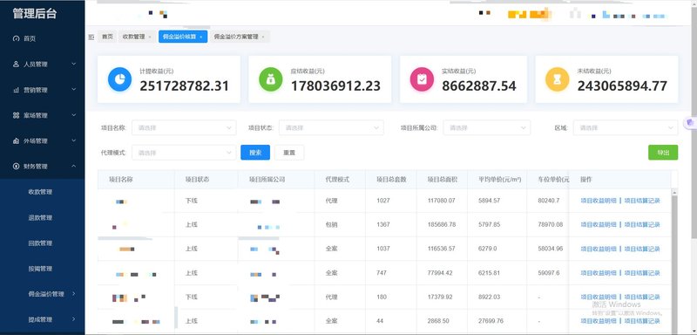
Task: Click the 案场管理 grid icon
Action: coord(17,115)
